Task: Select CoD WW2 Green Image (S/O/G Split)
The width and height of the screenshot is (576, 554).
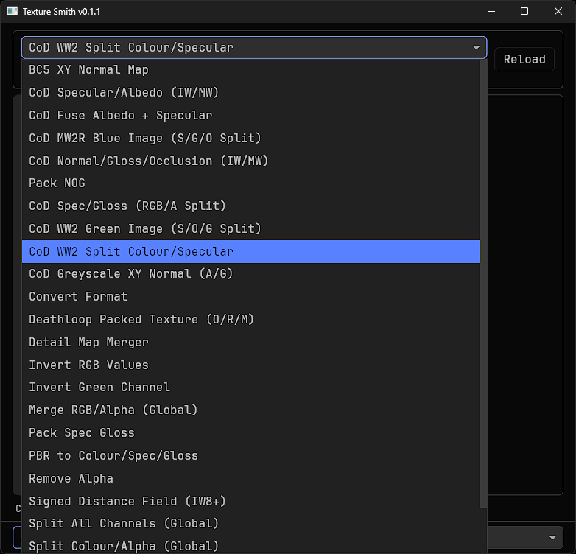Action: pyautogui.click(x=250, y=229)
